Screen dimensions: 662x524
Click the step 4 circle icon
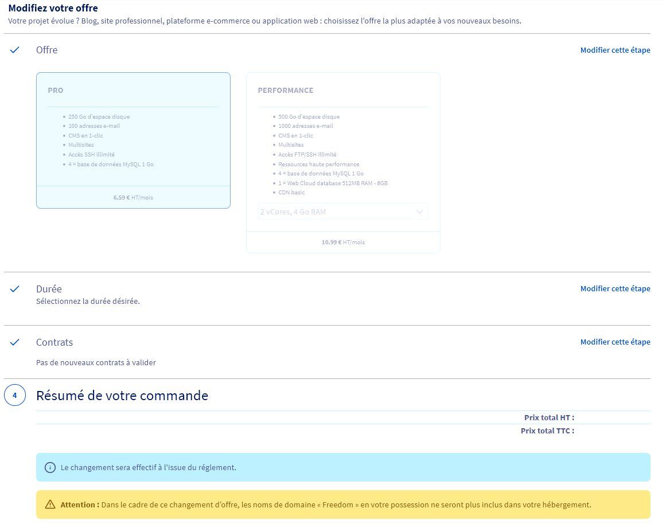point(15,396)
